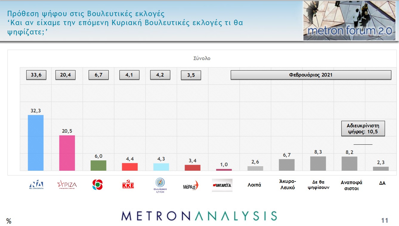Click the 33,6 previous-value box
The height and width of the screenshot is (226, 399).
pos(36,75)
